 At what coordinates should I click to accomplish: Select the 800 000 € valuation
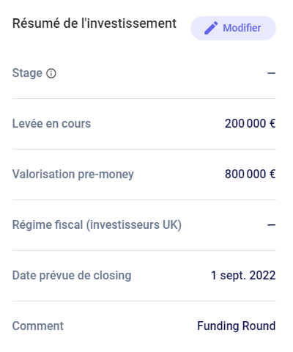[x=251, y=174]
